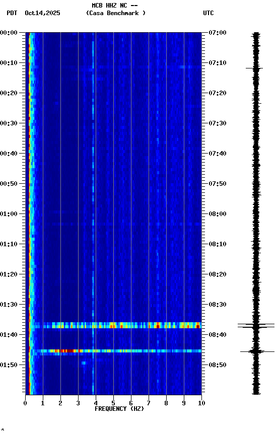Click the 08:00 UTC time label
This screenshot has width=278, height=435.
(217, 214)
